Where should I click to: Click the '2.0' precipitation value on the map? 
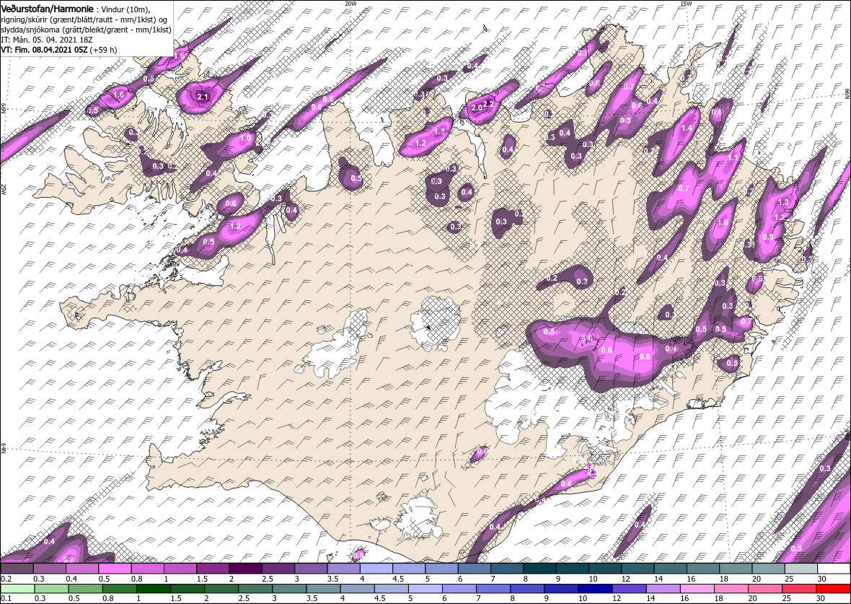pyautogui.click(x=477, y=108)
